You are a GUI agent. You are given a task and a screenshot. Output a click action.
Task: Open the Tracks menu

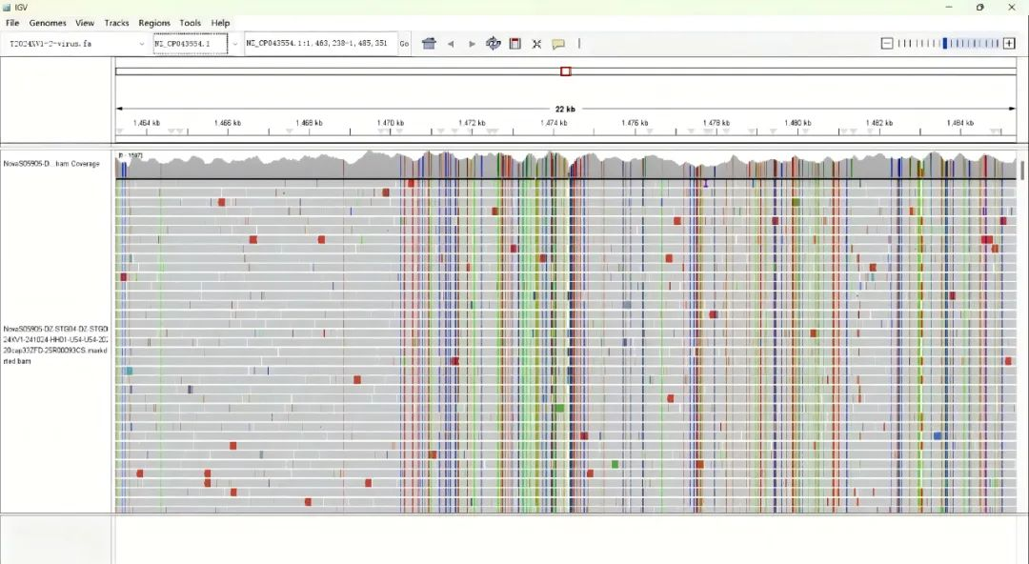click(x=116, y=23)
